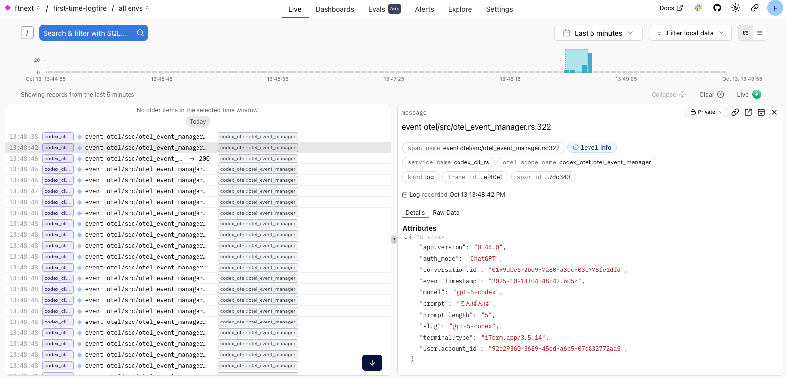Screen dimensions: 787x377
Task: Click the F user avatar
Action: [775, 8]
